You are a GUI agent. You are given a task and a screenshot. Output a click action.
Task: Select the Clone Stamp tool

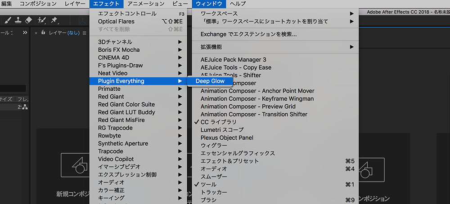click(18, 20)
